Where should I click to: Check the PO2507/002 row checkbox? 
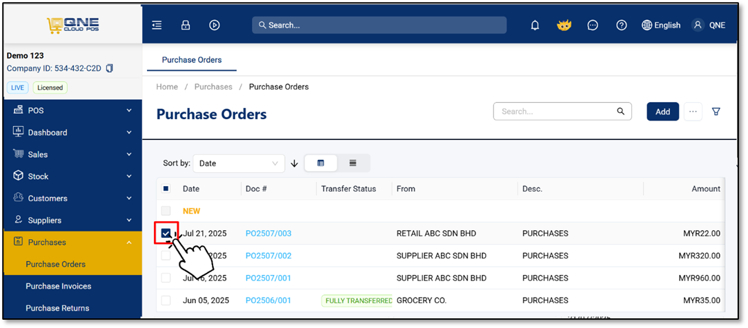coord(166,256)
